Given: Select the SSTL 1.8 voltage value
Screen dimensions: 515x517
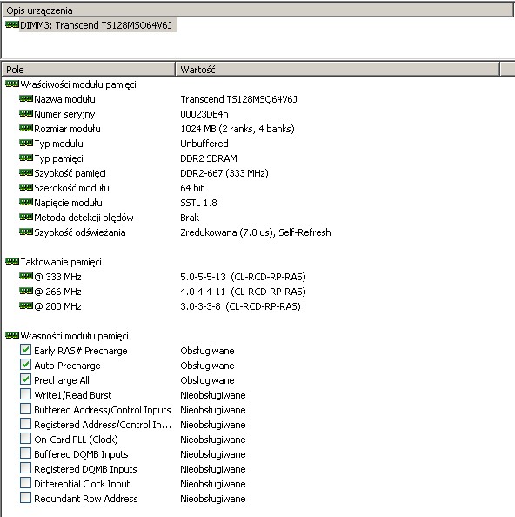Looking at the screenshot, I should [x=198, y=203].
